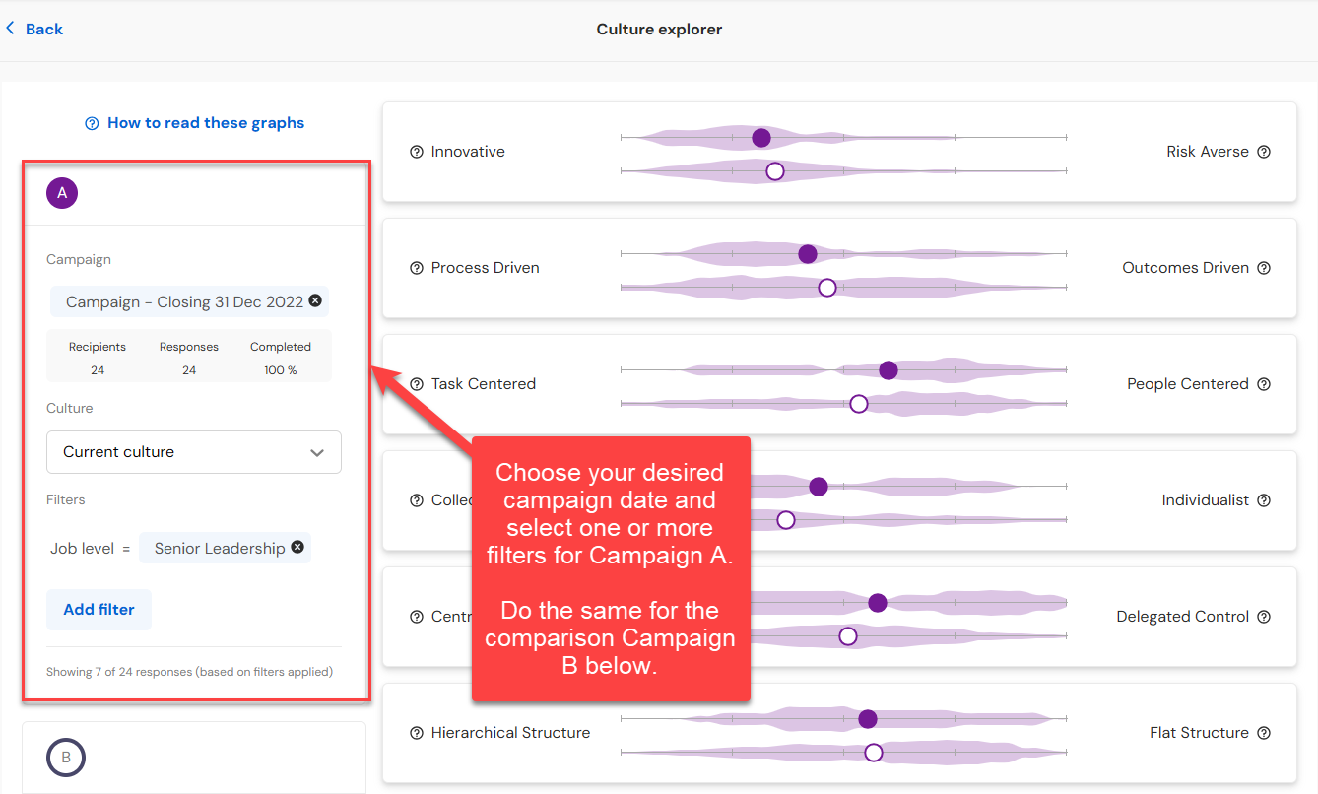
Task: Click the chevron in the Culture combo box
Action: click(x=317, y=453)
